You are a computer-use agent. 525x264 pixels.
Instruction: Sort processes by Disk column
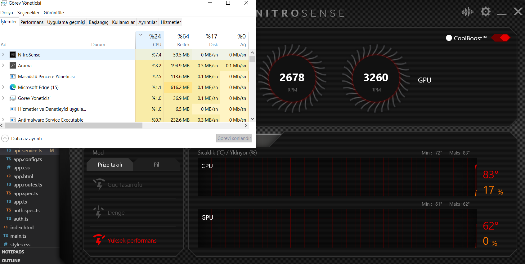(x=206, y=40)
